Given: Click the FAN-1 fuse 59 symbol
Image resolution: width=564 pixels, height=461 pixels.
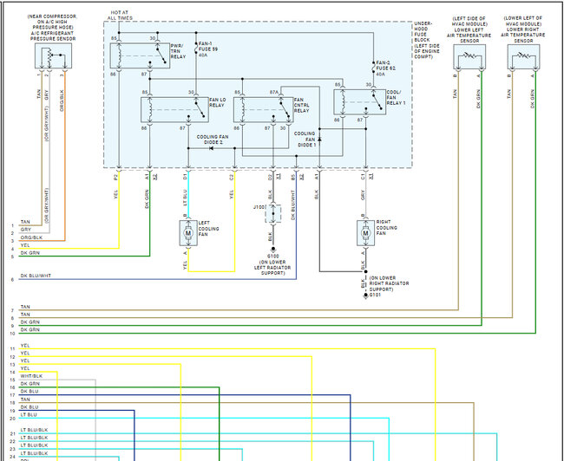Looking at the screenshot, I should pos(196,49).
